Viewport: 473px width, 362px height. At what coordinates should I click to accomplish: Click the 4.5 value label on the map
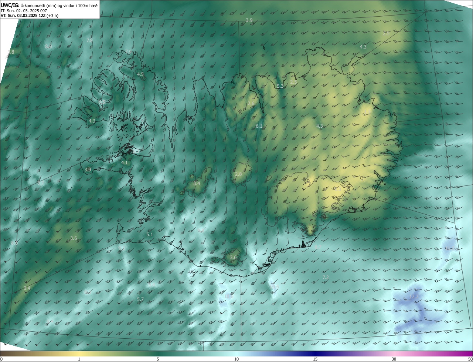(x=140, y=74)
